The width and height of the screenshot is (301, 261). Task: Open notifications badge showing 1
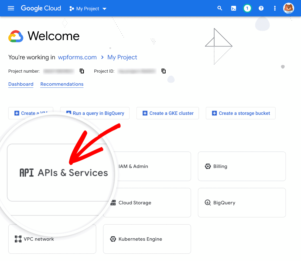pos(247,8)
